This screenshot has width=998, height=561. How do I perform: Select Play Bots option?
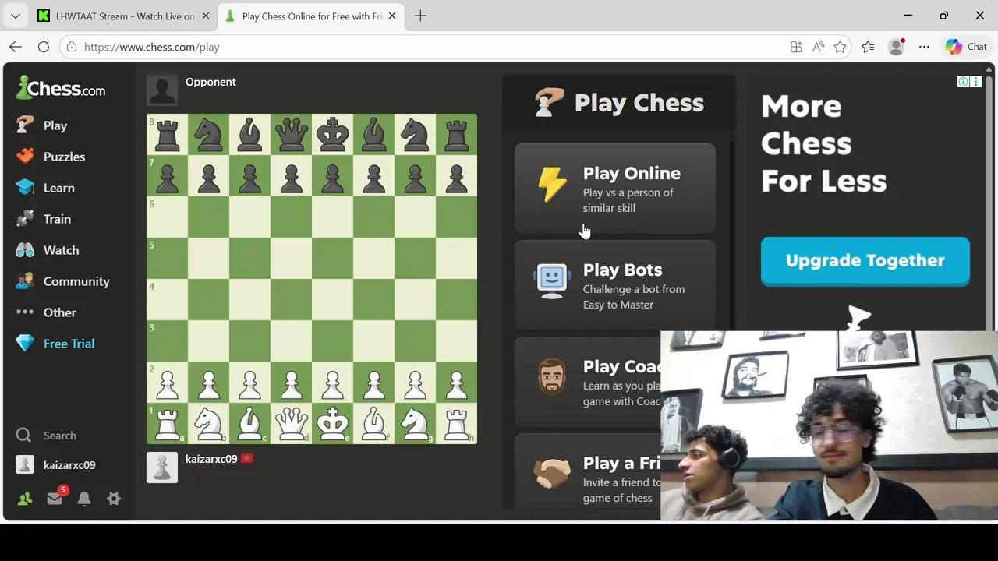(614, 285)
